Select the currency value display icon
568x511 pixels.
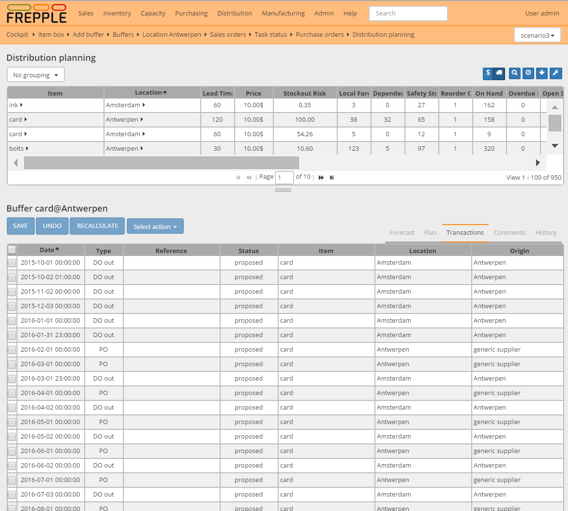[x=488, y=73]
